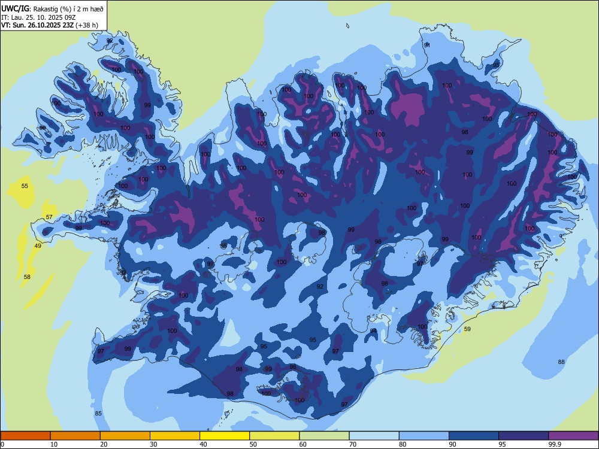Select the dark blue 90–95 legend swatch
Screen dimensions: 599x449
[474, 436]
